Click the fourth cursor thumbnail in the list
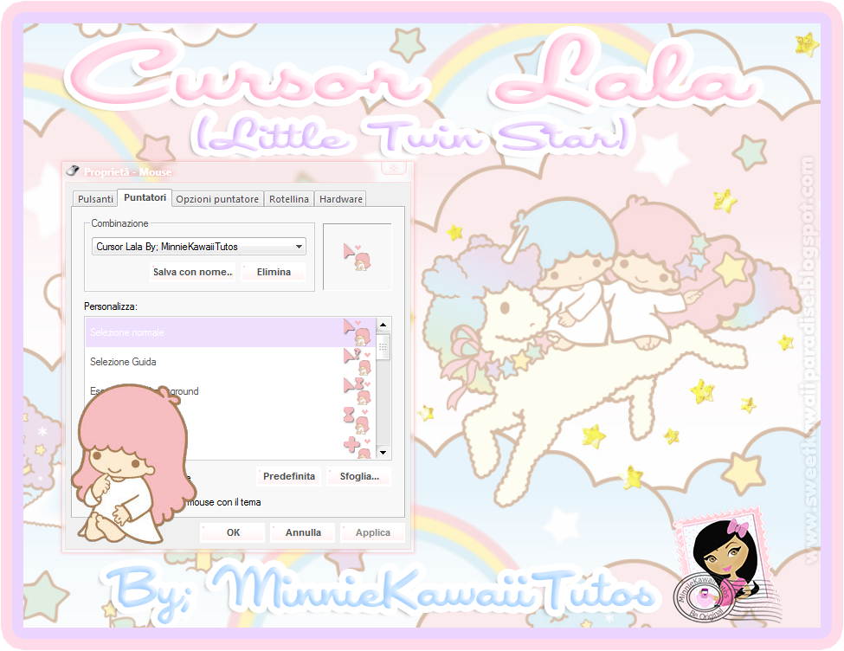Screen dimensions: 844x651 358,416
